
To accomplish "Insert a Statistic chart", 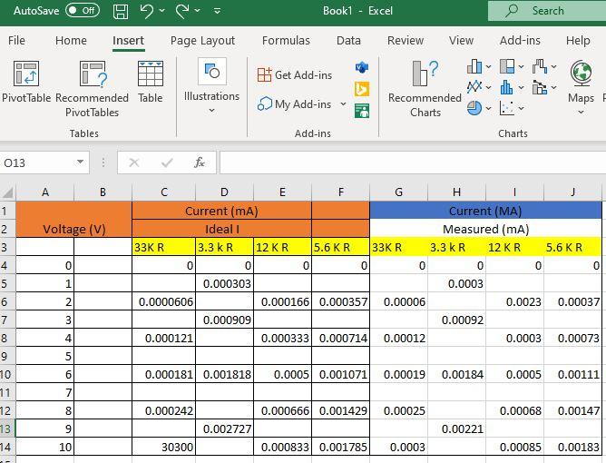I will click(x=512, y=87).
